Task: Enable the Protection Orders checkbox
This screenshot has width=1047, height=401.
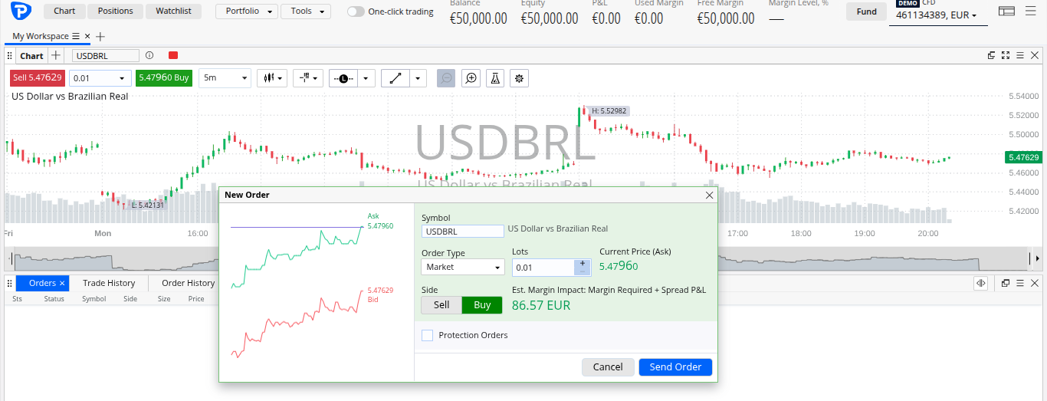Action: (428, 335)
